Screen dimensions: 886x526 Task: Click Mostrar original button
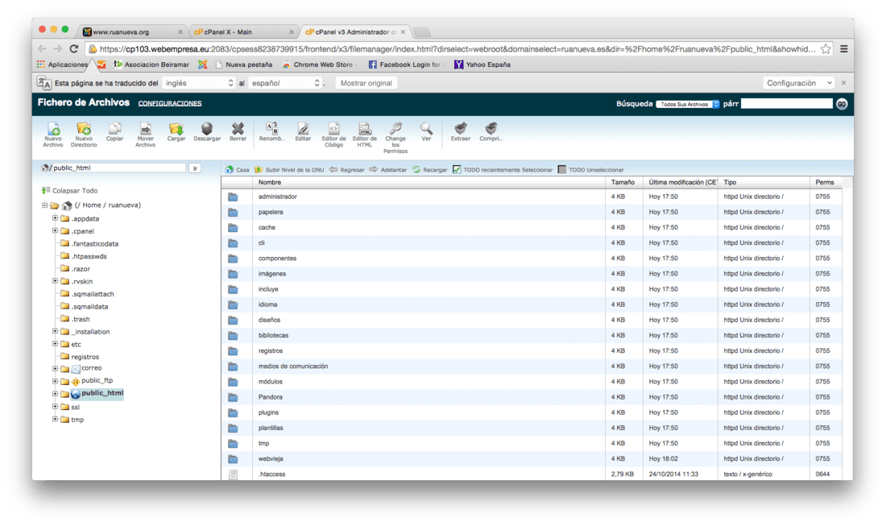tap(366, 83)
